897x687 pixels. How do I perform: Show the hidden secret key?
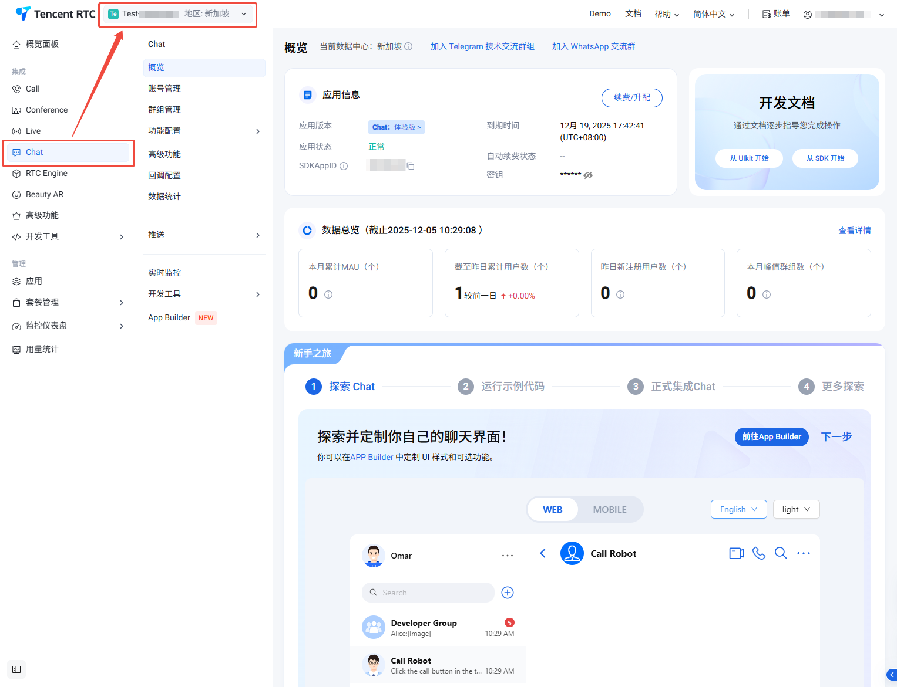pyautogui.click(x=588, y=175)
